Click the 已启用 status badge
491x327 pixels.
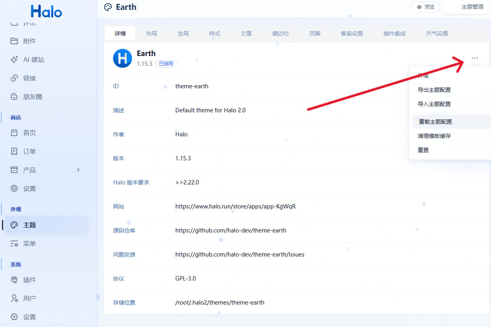[x=166, y=63]
